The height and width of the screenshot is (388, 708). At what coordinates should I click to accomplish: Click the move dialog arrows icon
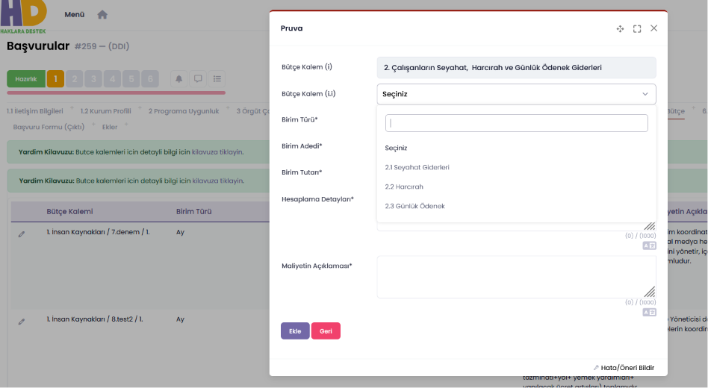pos(620,29)
